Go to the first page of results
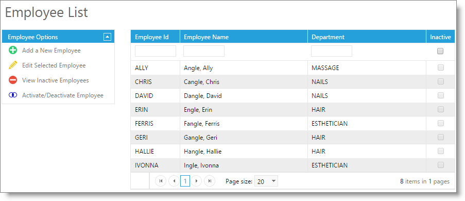Image resolution: width=465 pixels, height=201 pixels. coord(161,181)
